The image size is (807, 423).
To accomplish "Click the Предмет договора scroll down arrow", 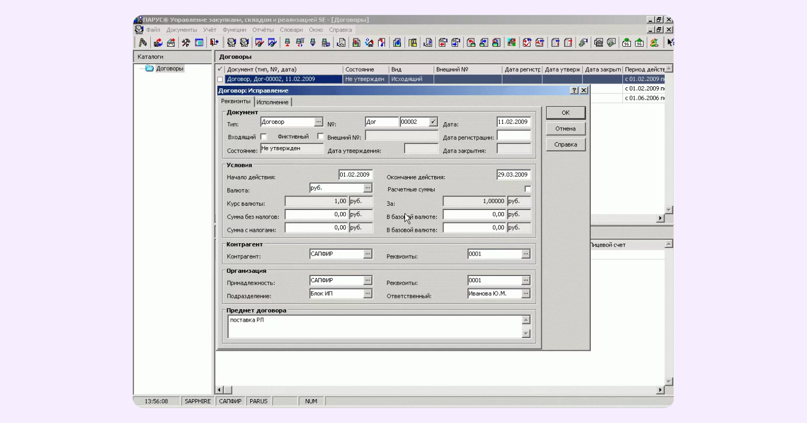I will pos(526,333).
